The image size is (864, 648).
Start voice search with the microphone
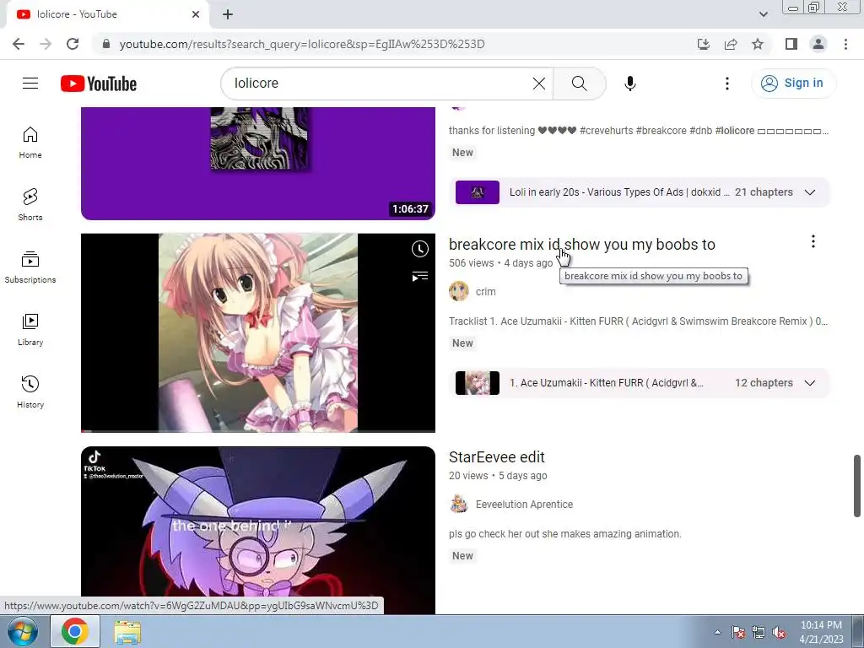point(629,84)
